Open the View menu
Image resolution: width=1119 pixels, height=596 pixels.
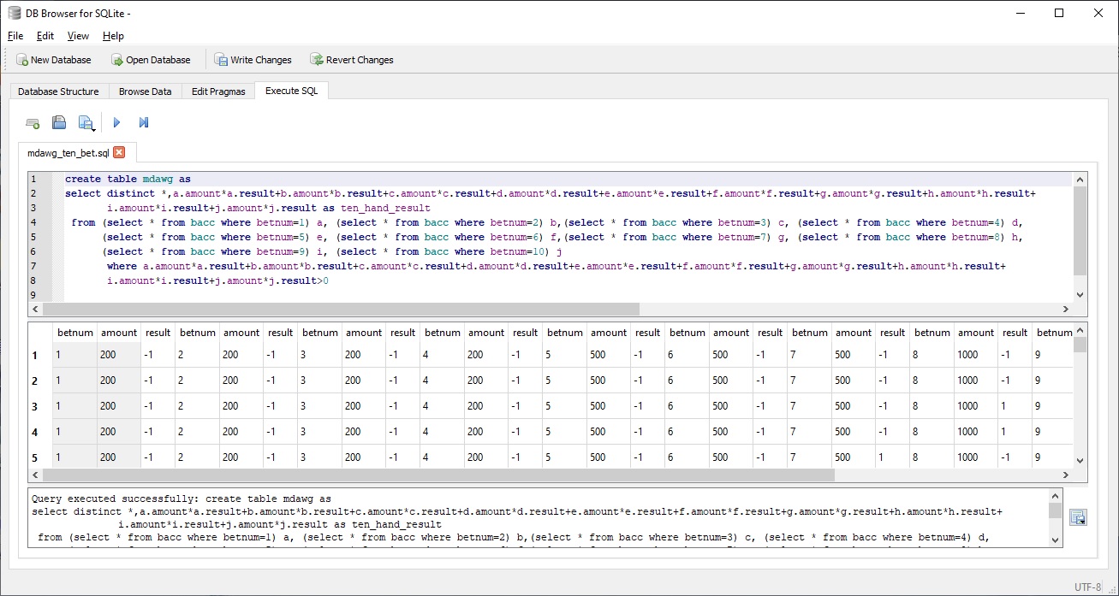click(x=78, y=36)
